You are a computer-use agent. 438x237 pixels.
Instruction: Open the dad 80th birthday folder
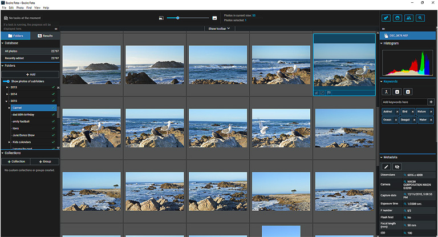click(x=23, y=115)
